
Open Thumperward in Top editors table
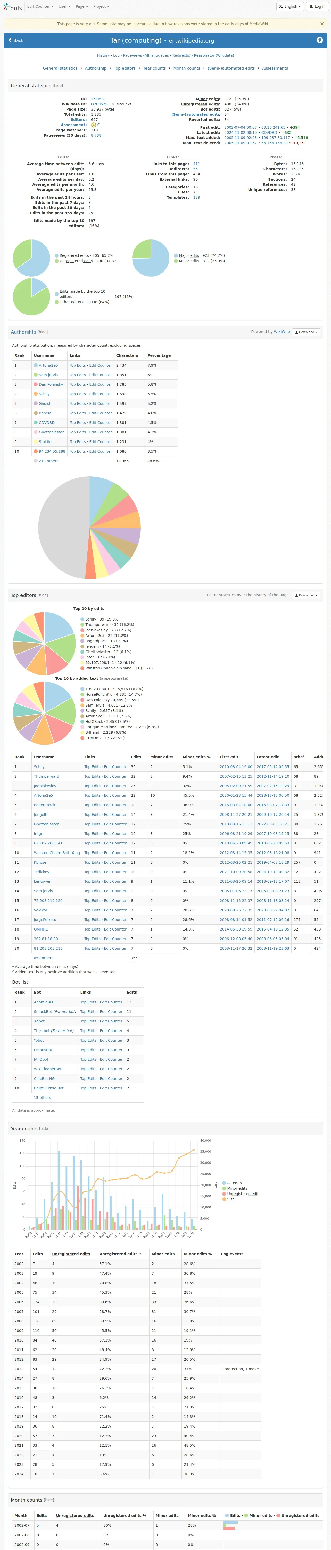tap(46, 776)
